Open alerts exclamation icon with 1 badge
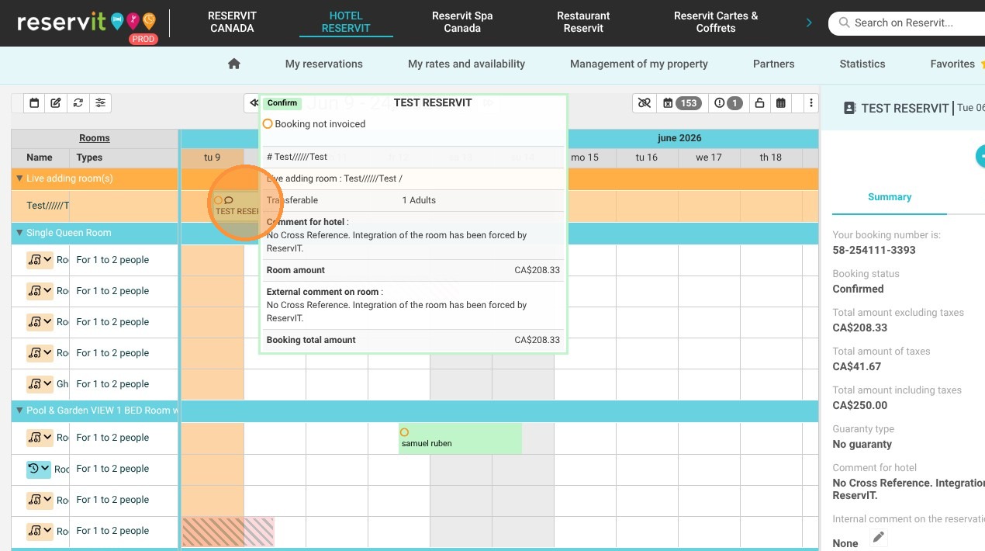The width and height of the screenshot is (985, 551). click(728, 102)
